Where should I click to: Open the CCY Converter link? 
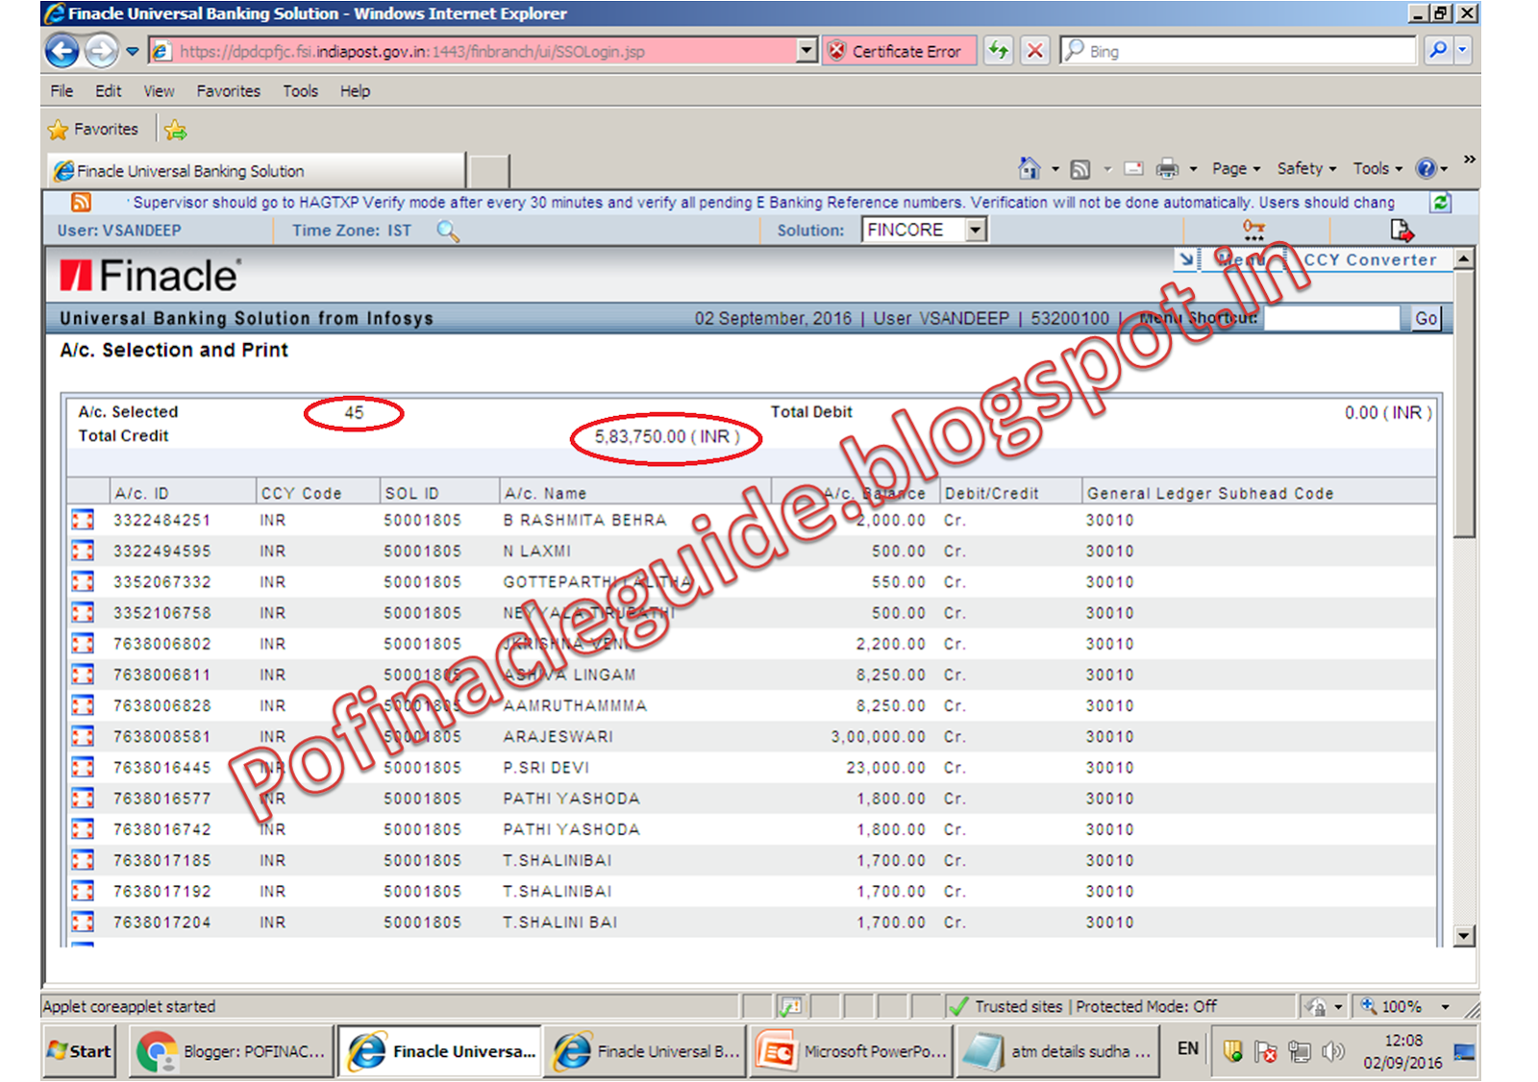click(x=1369, y=259)
